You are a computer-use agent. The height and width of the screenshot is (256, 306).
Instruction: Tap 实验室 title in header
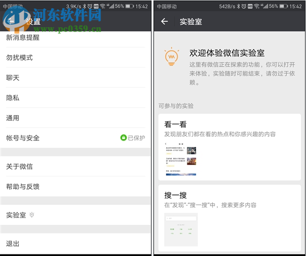coord(191,22)
